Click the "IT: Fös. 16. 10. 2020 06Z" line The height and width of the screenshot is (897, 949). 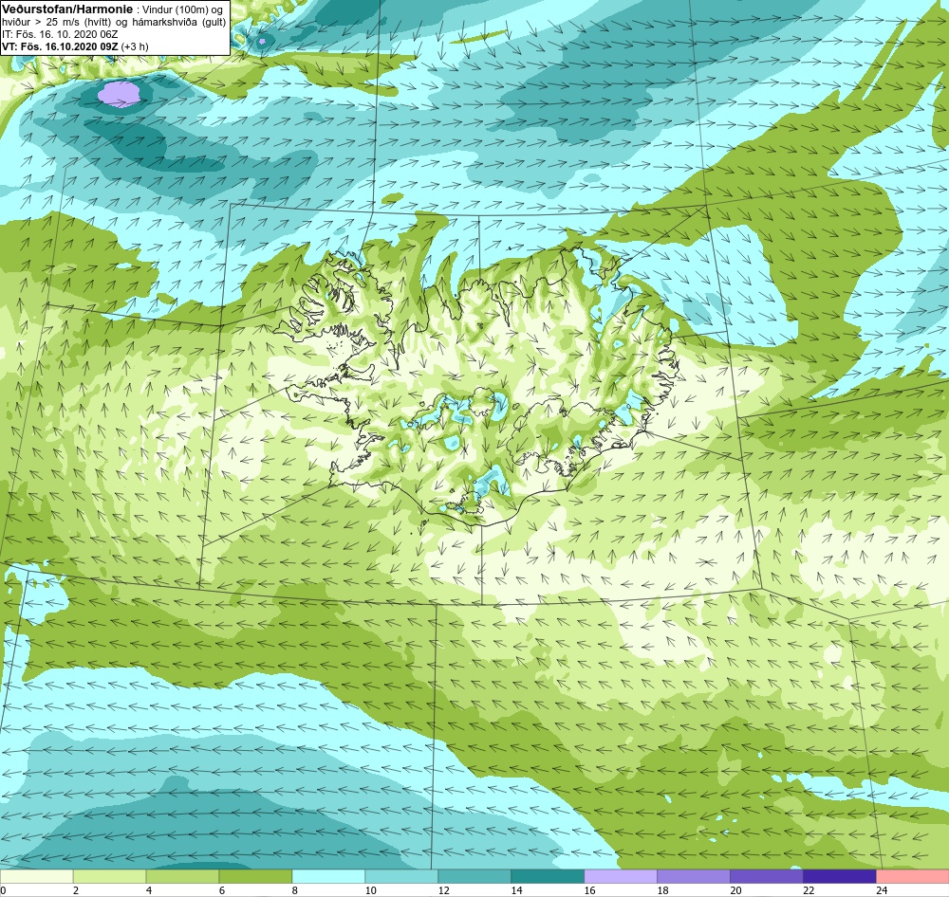60,34
